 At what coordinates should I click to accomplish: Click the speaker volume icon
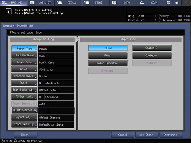tap(177, 3)
